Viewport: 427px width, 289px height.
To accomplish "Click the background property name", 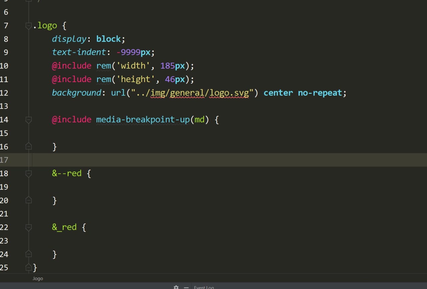I will (x=77, y=93).
